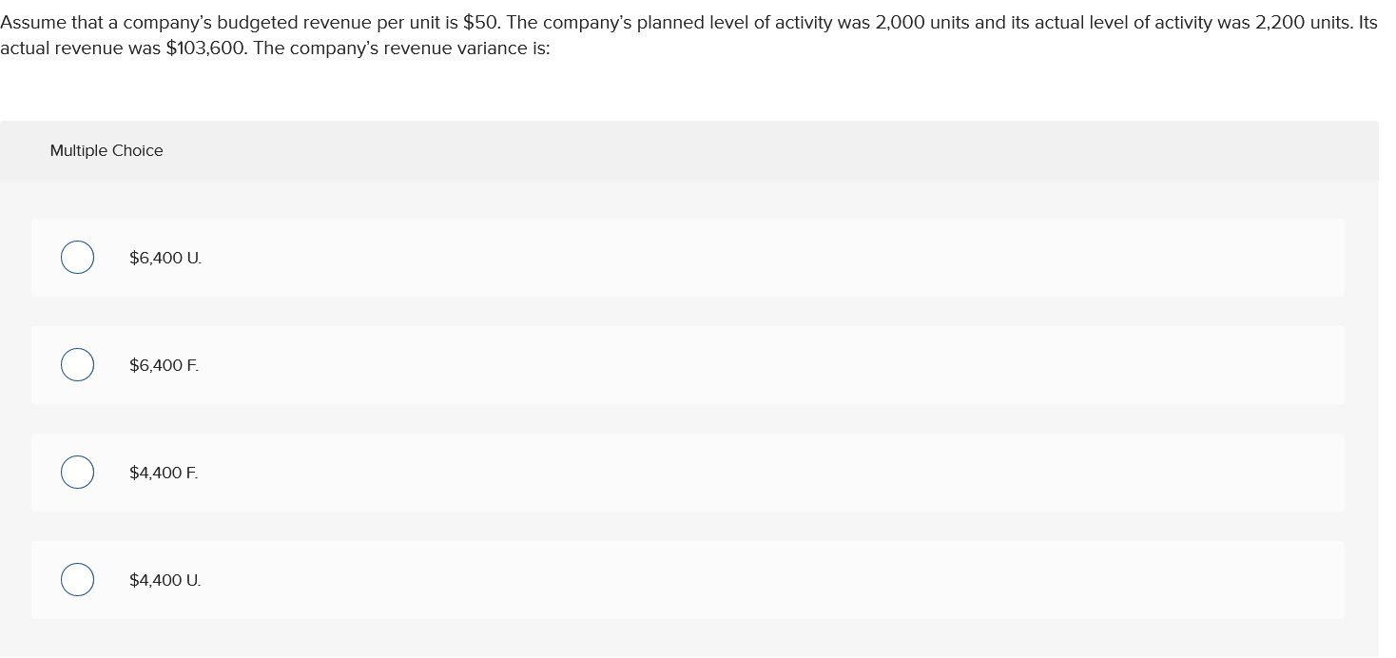Select the radio button for $4,400 F.
Image resolution: width=1396 pixels, height=658 pixels.
77,472
